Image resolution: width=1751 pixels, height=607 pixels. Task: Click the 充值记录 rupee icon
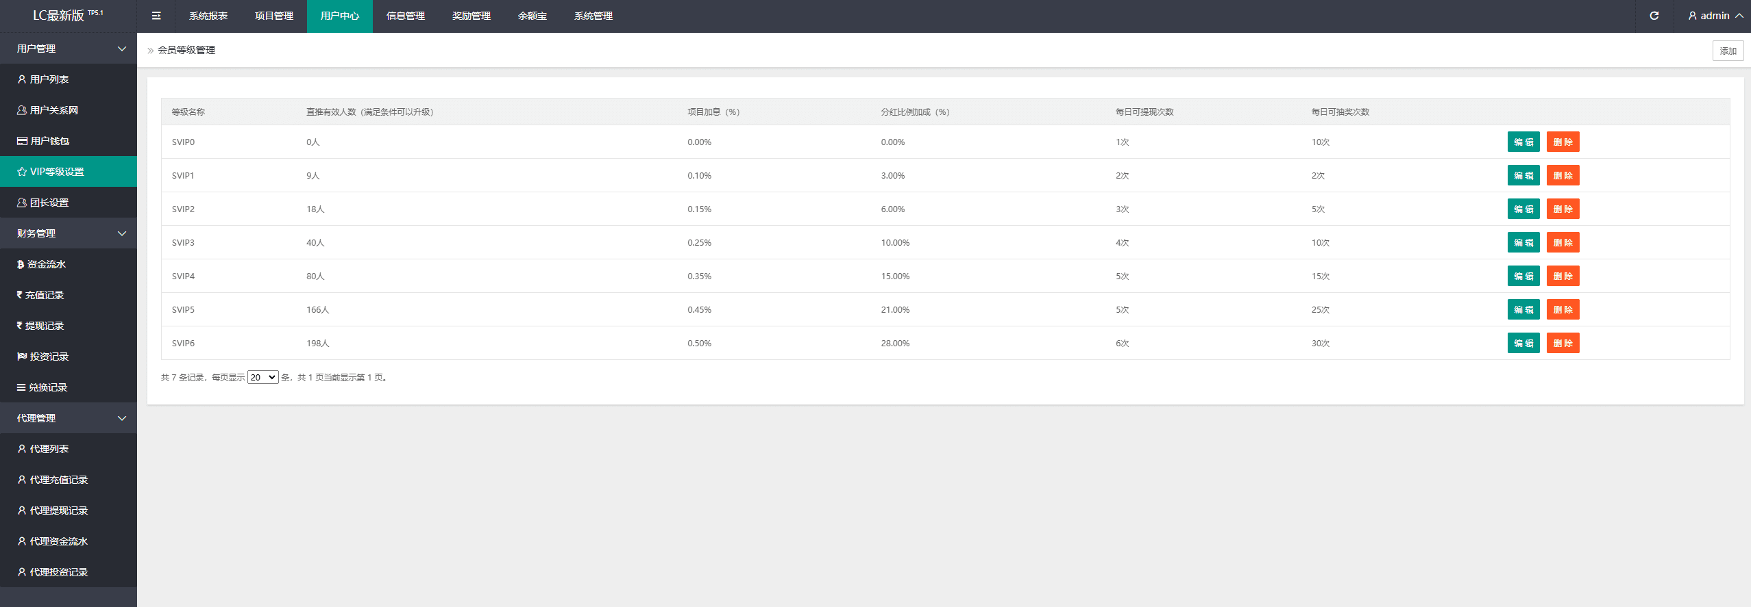pyautogui.click(x=20, y=295)
